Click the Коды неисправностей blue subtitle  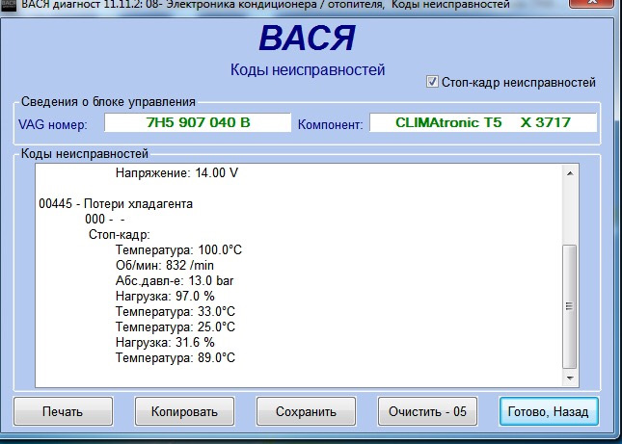pos(308,69)
